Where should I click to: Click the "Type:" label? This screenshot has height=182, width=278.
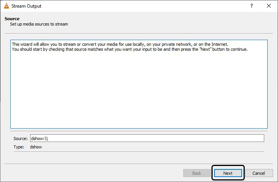19,147
